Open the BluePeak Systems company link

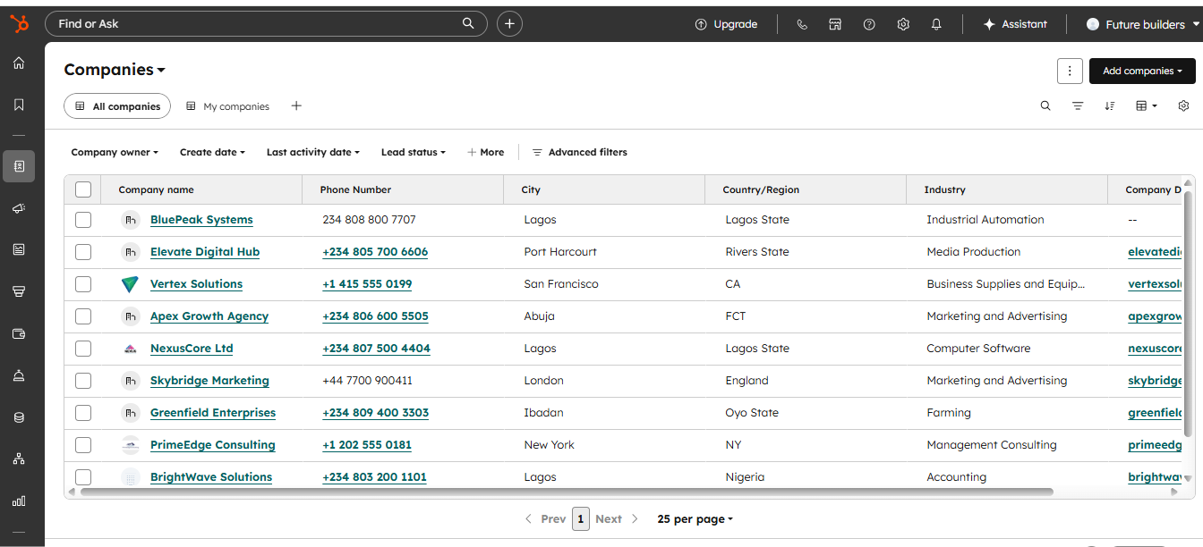pos(201,220)
